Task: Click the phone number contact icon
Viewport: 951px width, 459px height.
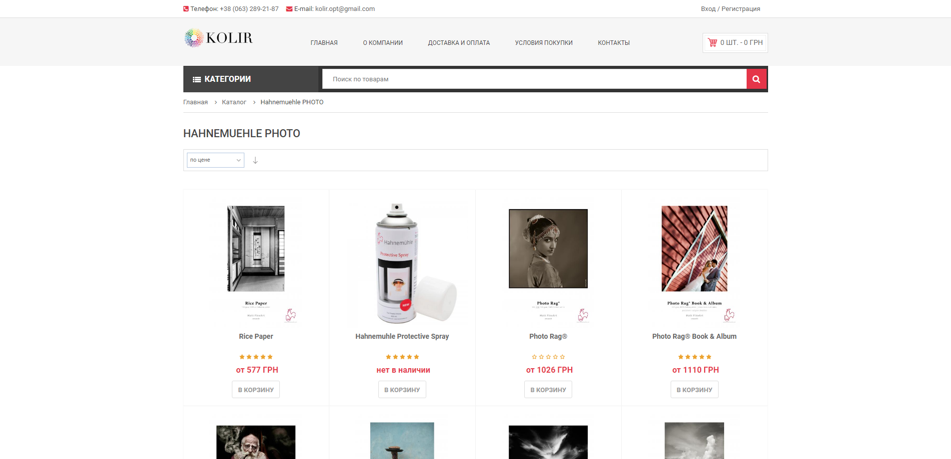Action: 186,9
